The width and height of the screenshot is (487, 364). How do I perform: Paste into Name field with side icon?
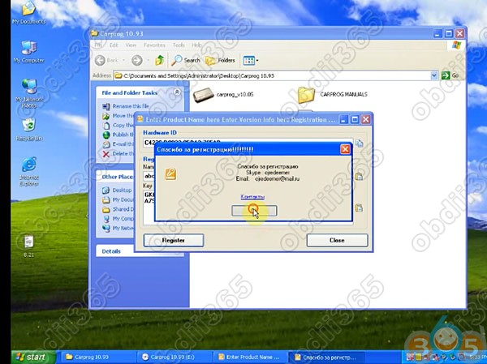click(359, 176)
